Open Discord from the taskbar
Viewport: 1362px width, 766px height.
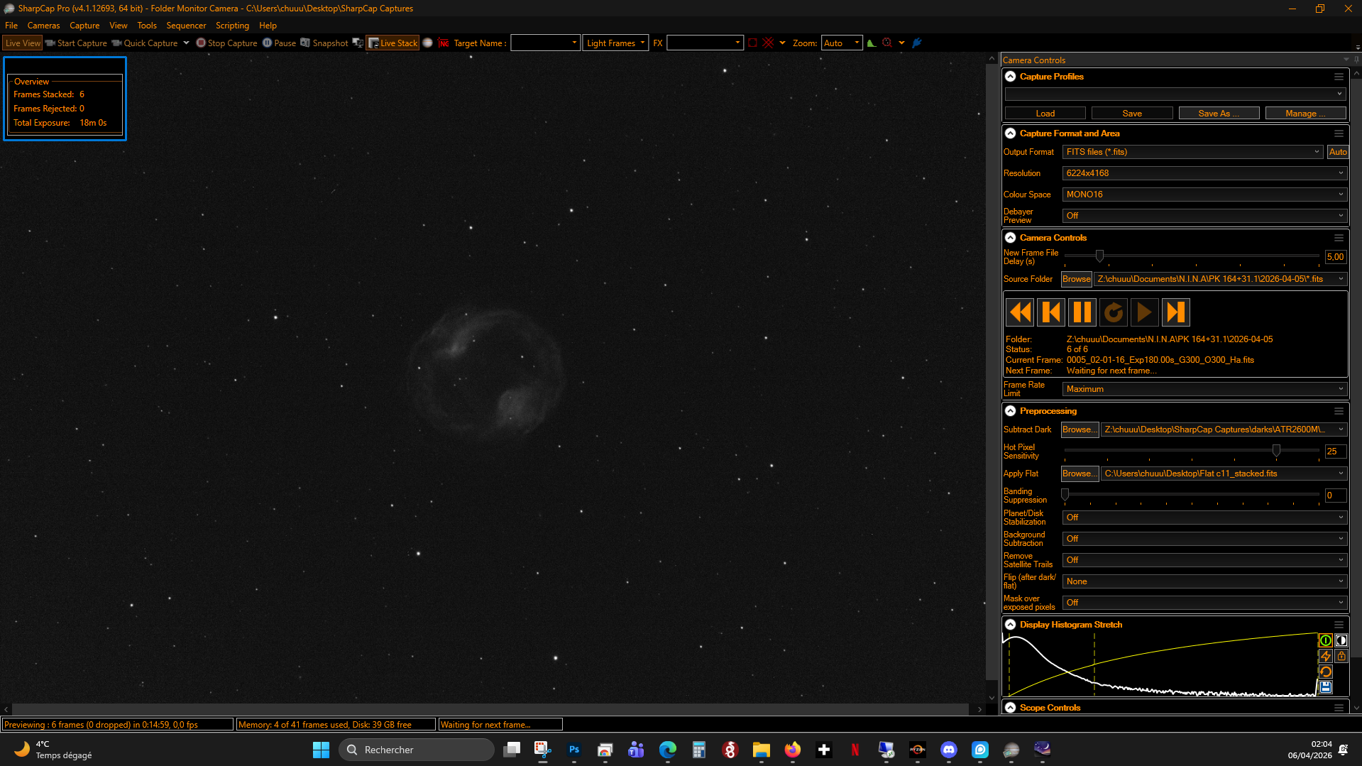948,750
